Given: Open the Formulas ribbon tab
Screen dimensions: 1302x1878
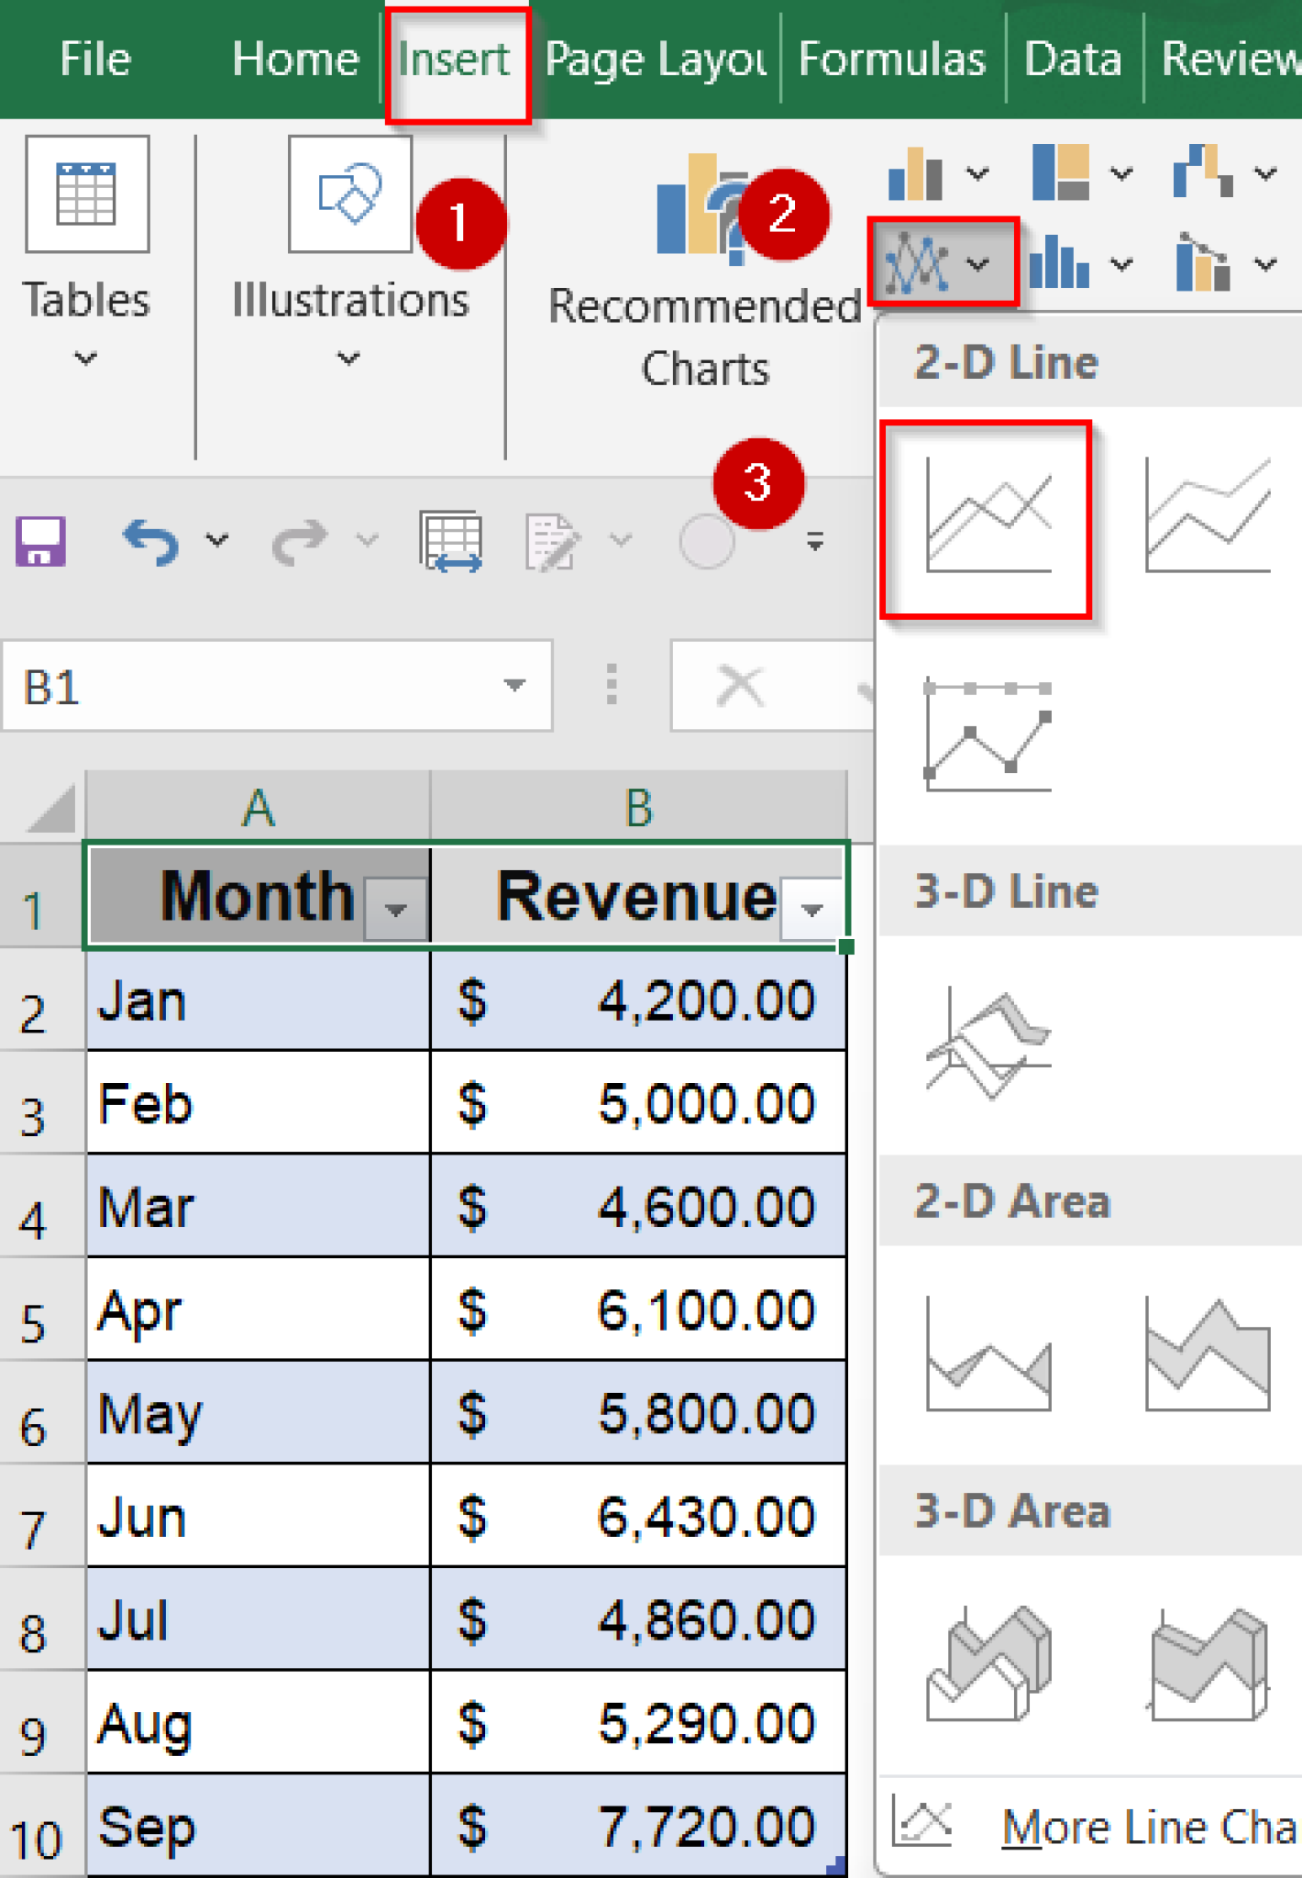Looking at the screenshot, I should click(x=891, y=61).
